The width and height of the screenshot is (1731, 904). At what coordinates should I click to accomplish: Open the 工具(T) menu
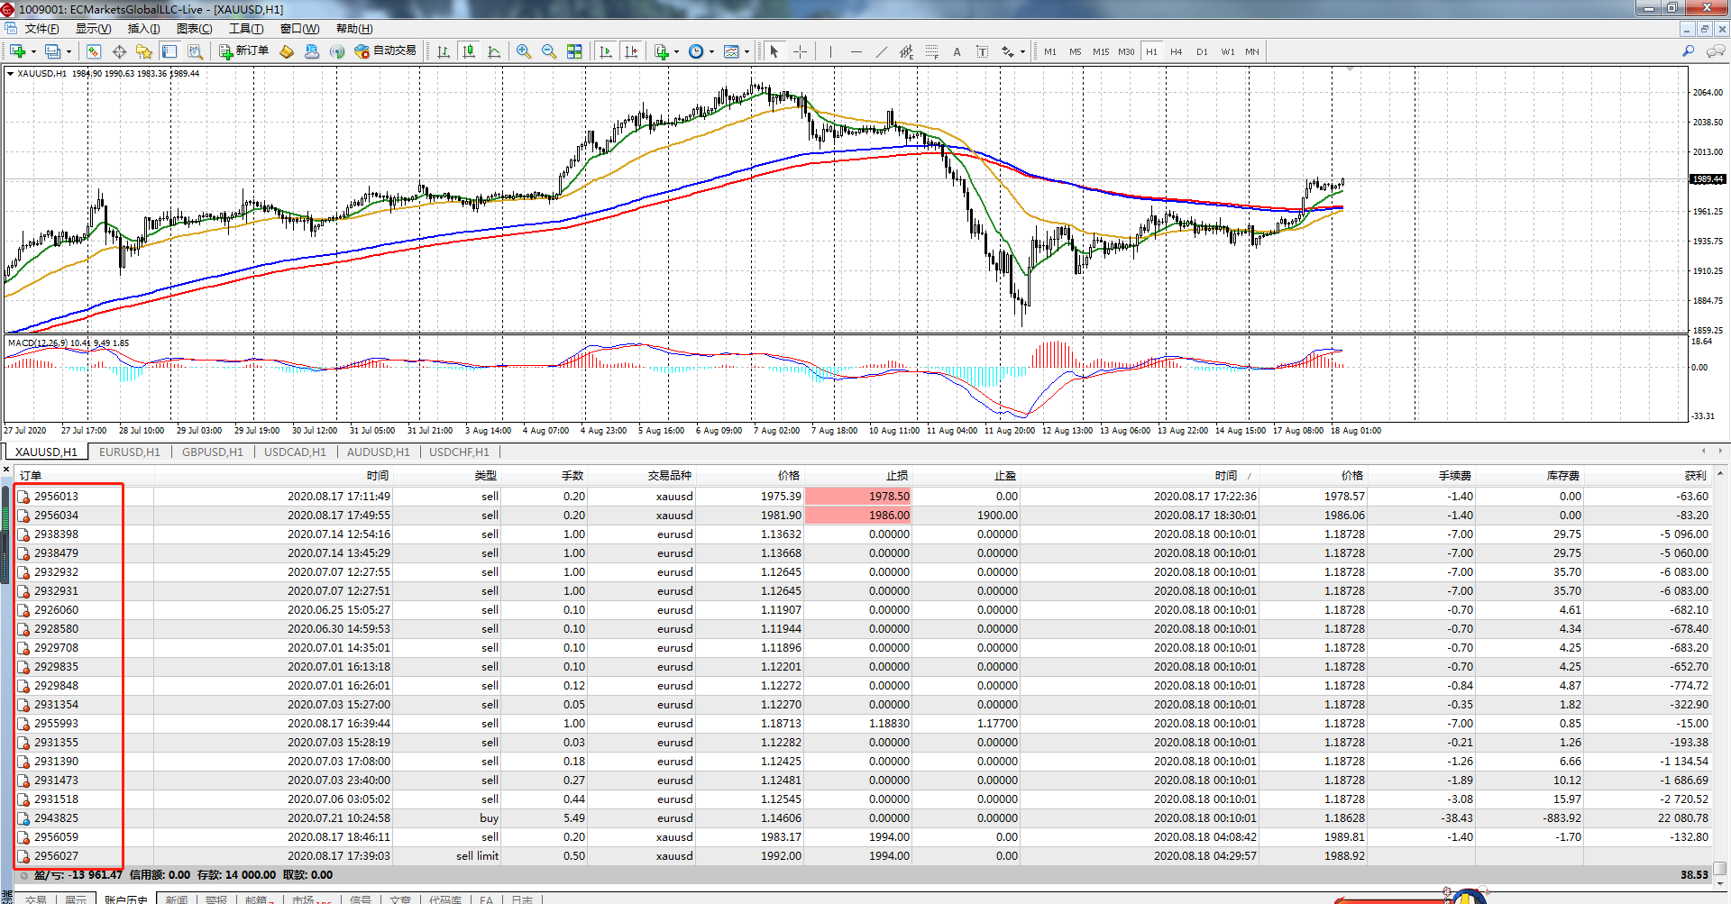point(245,29)
